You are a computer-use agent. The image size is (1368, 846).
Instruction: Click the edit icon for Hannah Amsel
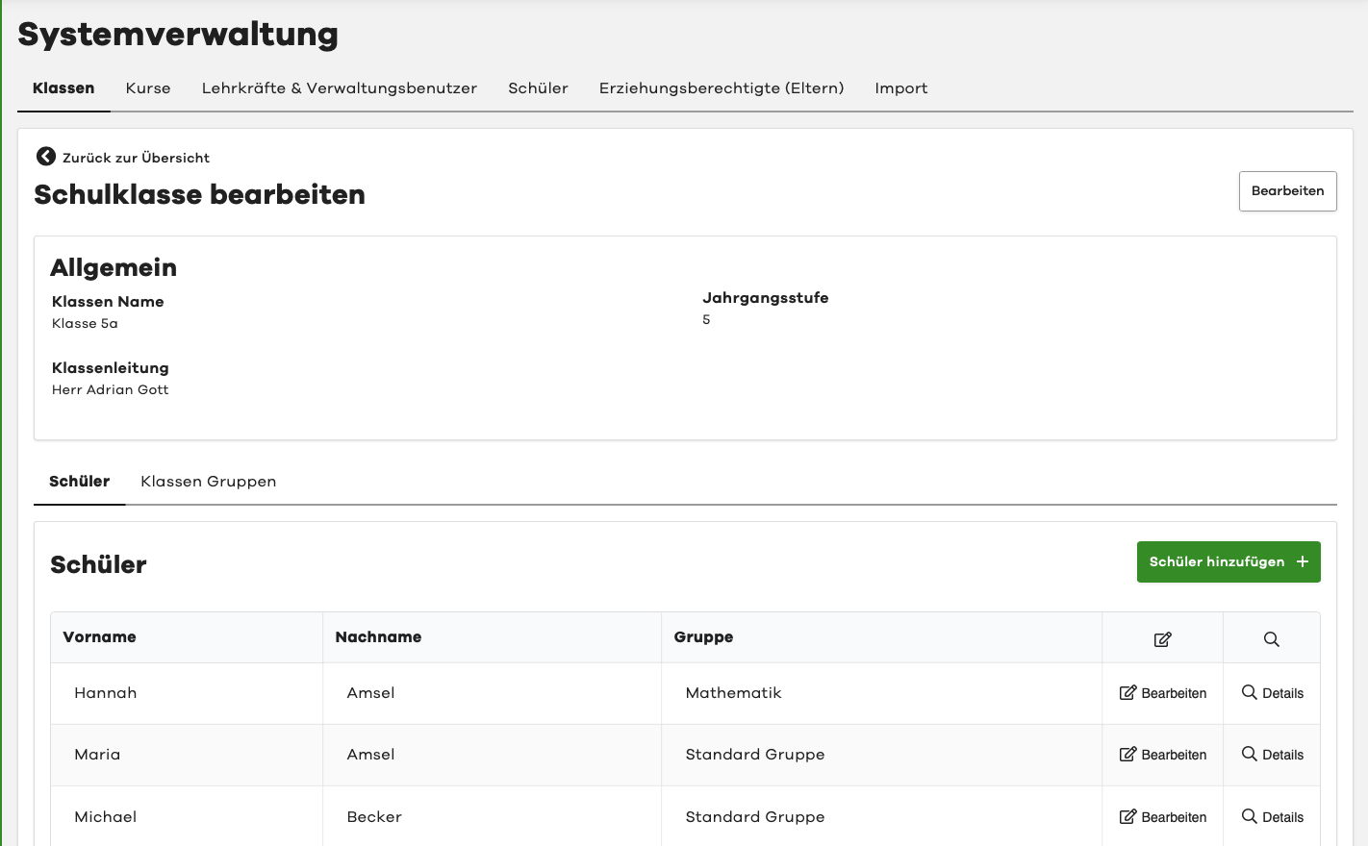[x=1127, y=693]
